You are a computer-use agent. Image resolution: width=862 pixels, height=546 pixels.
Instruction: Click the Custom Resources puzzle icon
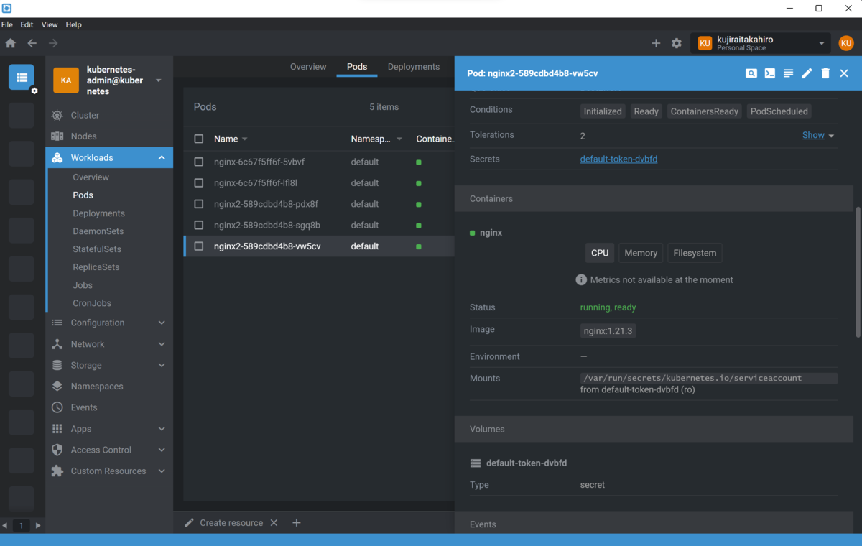click(57, 471)
